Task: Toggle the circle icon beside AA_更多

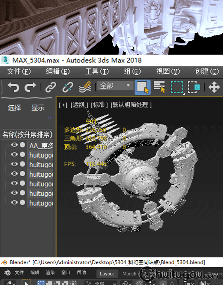Action: (x=22, y=145)
